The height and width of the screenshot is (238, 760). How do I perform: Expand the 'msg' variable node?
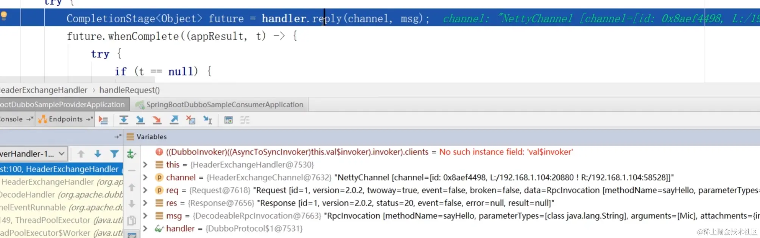tap(145, 216)
